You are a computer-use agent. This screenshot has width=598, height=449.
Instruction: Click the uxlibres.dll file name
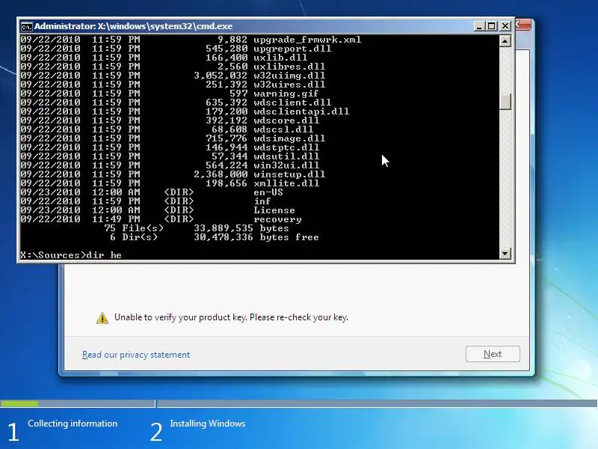(x=289, y=67)
